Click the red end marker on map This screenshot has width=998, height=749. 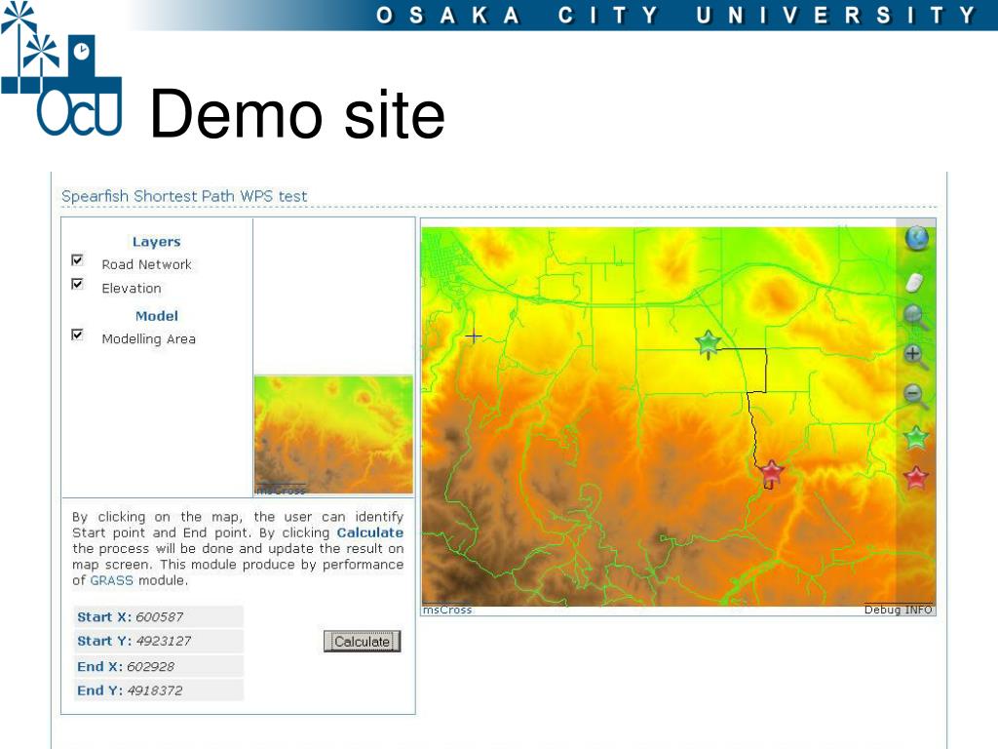771,473
